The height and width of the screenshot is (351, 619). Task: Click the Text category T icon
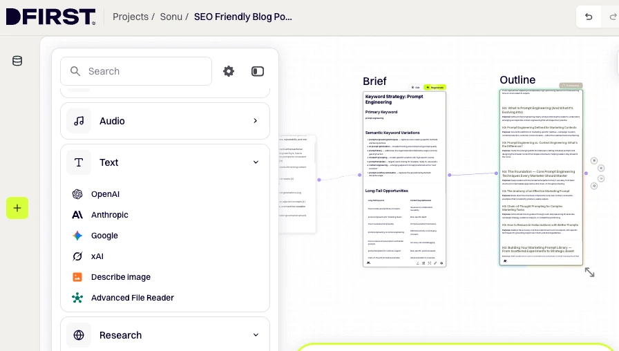point(79,162)
